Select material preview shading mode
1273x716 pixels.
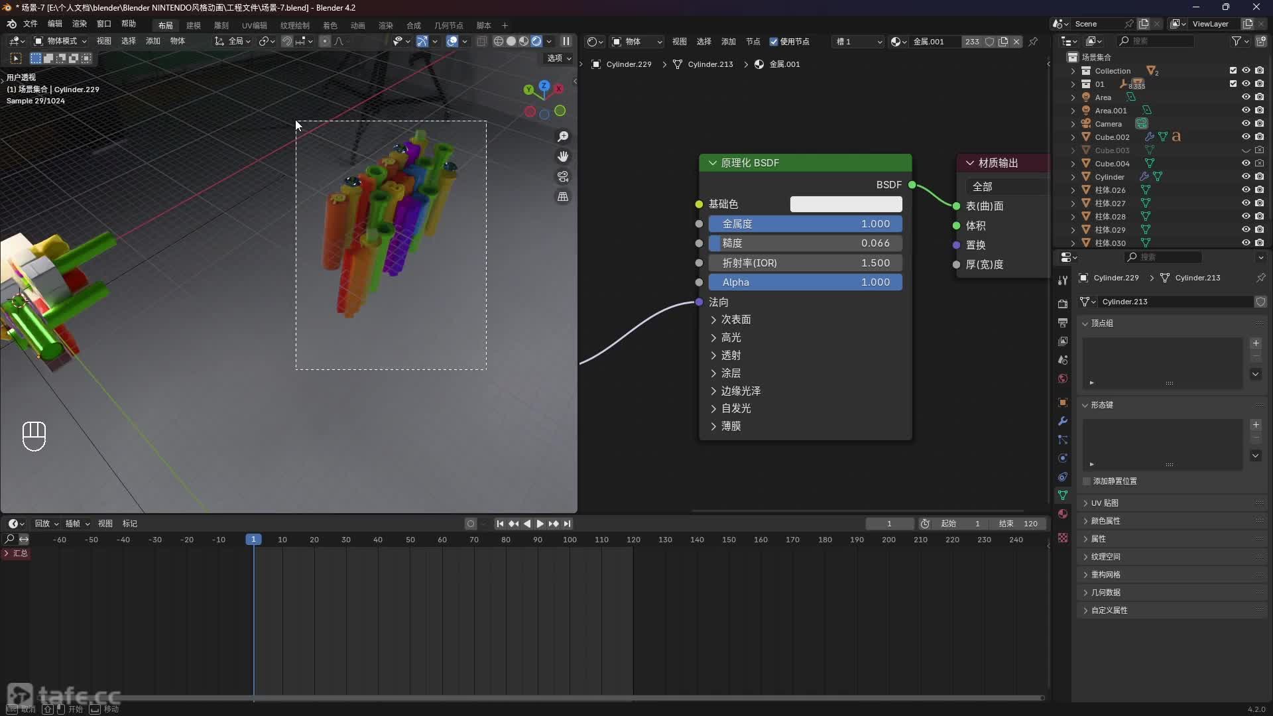[x=524, y=41]
